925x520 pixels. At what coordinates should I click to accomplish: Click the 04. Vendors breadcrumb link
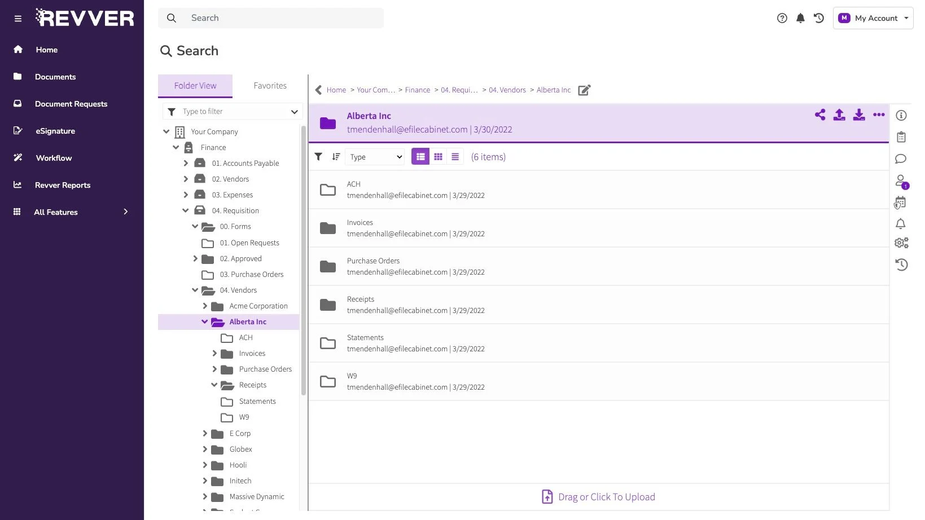[x=507, y=90]
